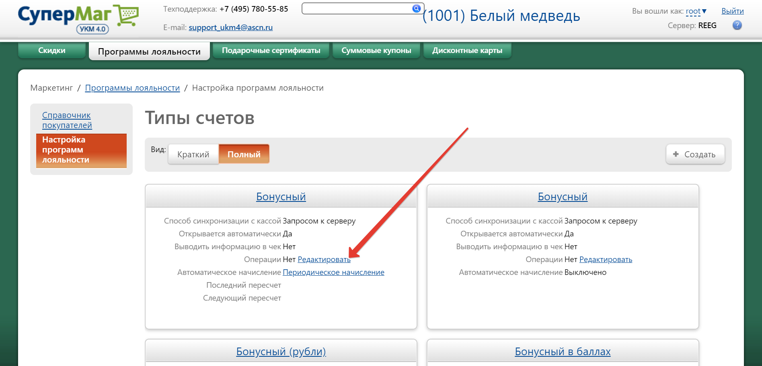Click the Настройка программ лояльности breadcrumb text
Screen dimensions: 762x366
pyautogui.click(x=258, y=88)
